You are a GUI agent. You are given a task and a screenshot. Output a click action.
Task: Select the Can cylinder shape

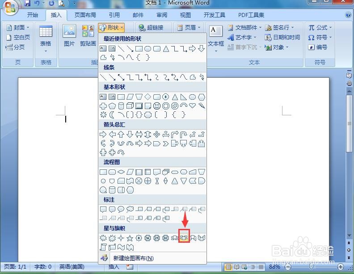click(121, 105)
